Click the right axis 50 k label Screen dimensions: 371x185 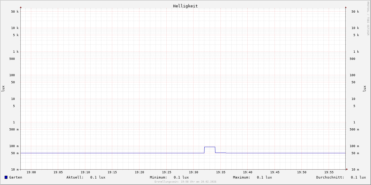click(x=355, y=12)
